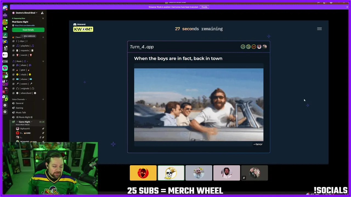Screen dimensions: 351x197
Task: Dismiss the Mod Game Night event banner
Action: click(x=43, y=18)
